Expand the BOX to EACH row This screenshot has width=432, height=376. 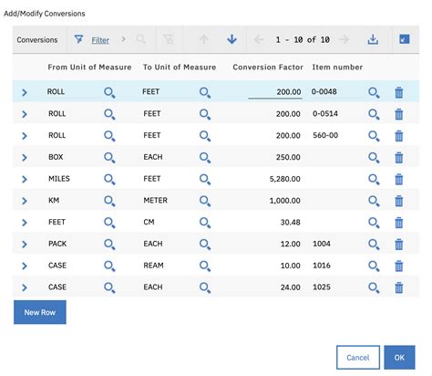click(25, 158)
